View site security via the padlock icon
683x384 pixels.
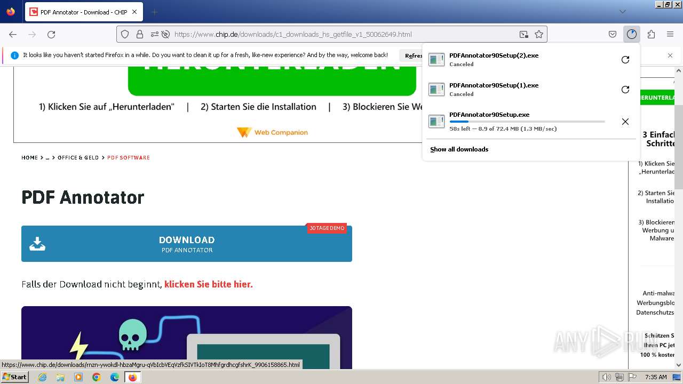point(139,34)
